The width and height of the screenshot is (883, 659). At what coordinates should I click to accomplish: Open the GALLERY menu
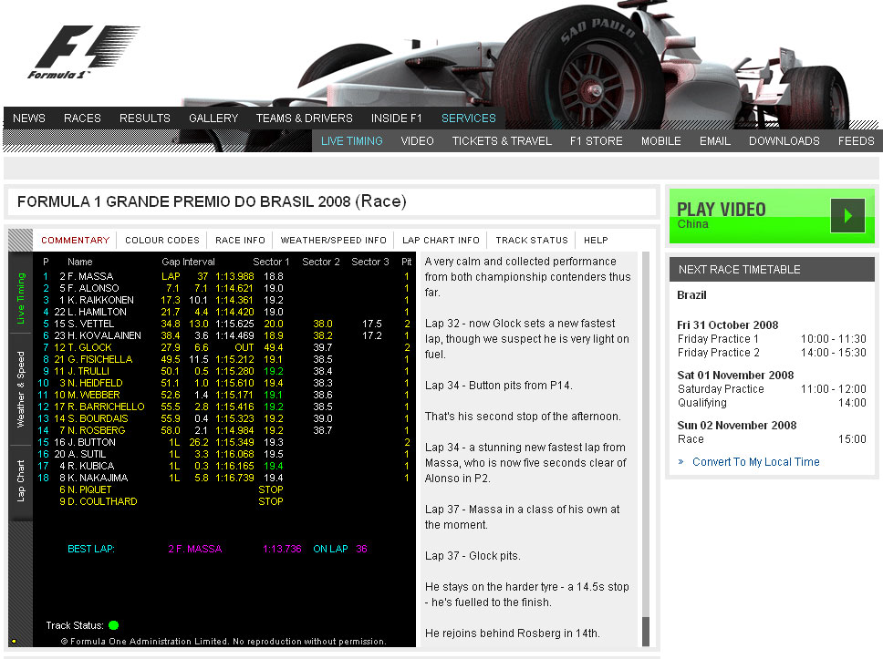(x=213, y=118)
